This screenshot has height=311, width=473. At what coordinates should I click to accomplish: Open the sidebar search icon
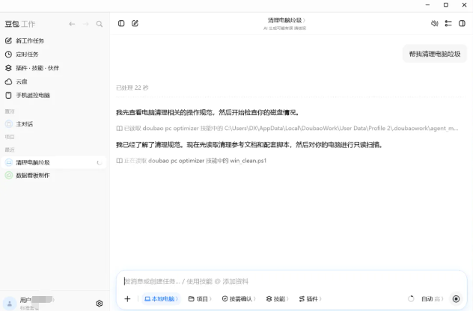pos(100,24)
